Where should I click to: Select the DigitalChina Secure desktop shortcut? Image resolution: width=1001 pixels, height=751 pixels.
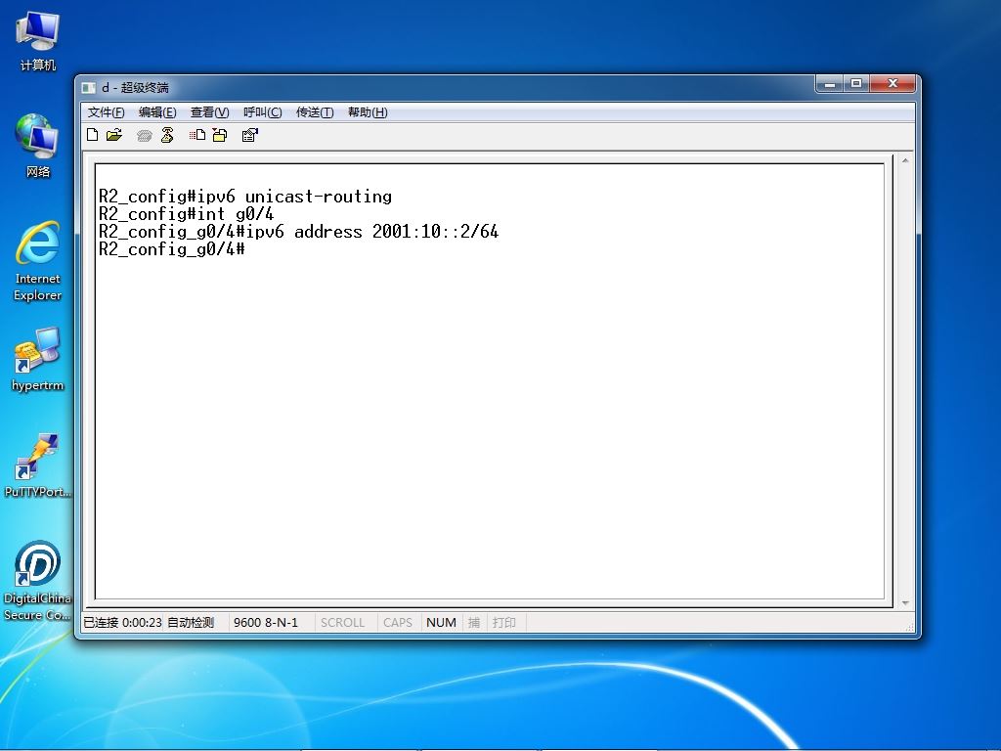pyautogui.click(x=38, y=581)
